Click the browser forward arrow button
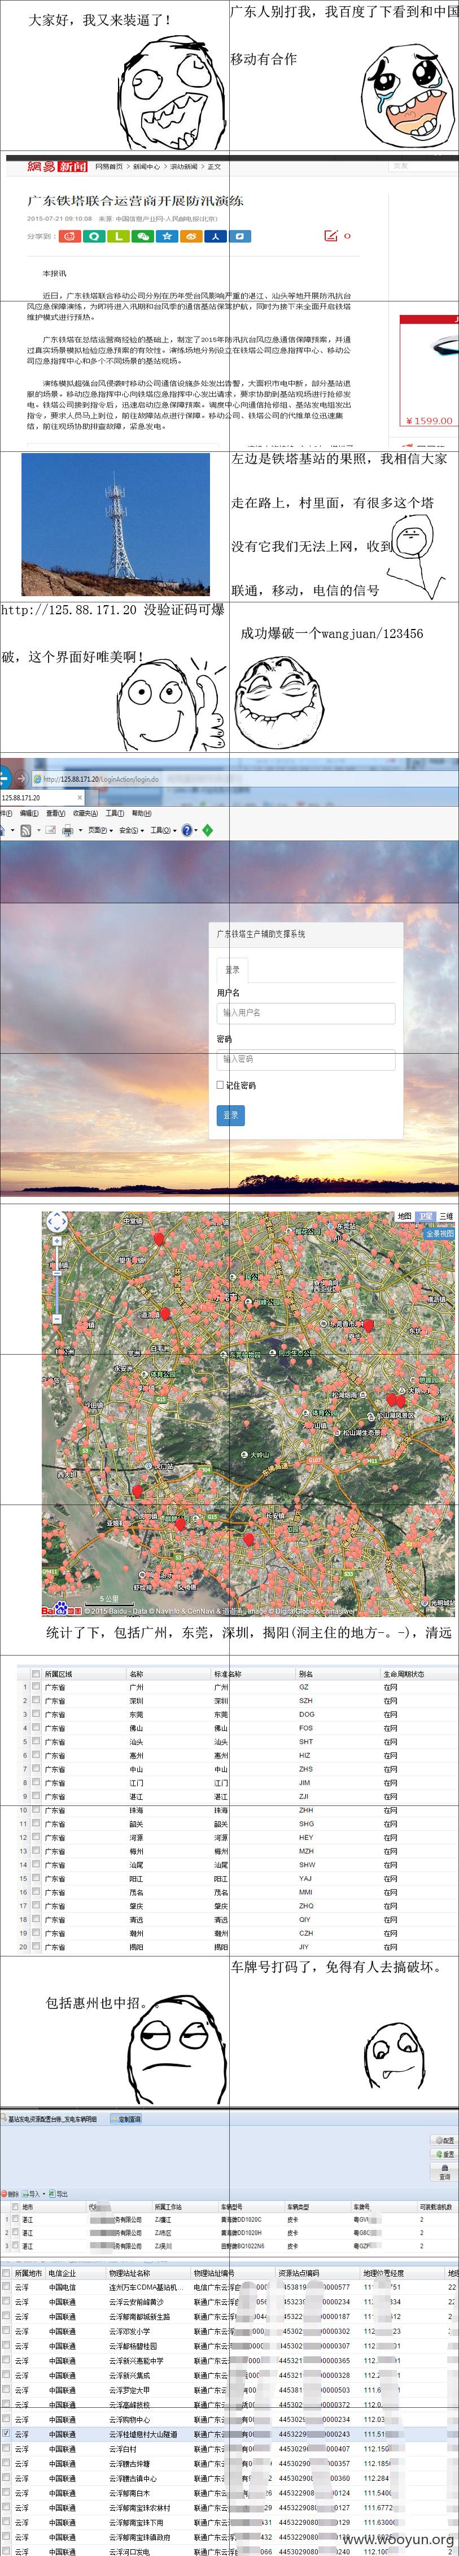 tap(21, 779)
